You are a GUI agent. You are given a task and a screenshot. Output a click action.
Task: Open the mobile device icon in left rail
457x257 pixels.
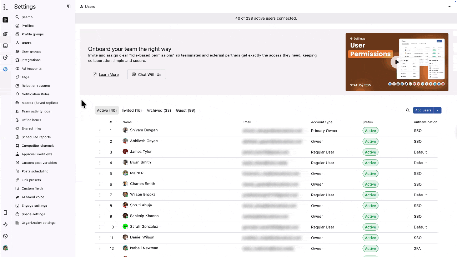[5, 213]
